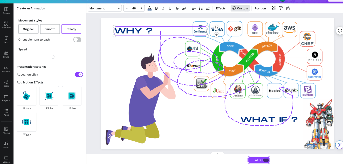Viewport: 343px width, 164px height.
Task: Expand pages with the chevron below canvas
Action: [x=217, y=153]
